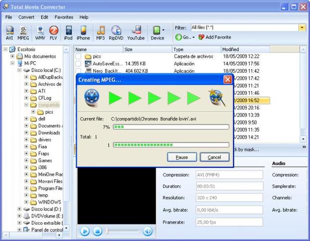Open the Device dropdown arrow
The width and height of the screenshot is (310, 241).
(x=164, y=30)
